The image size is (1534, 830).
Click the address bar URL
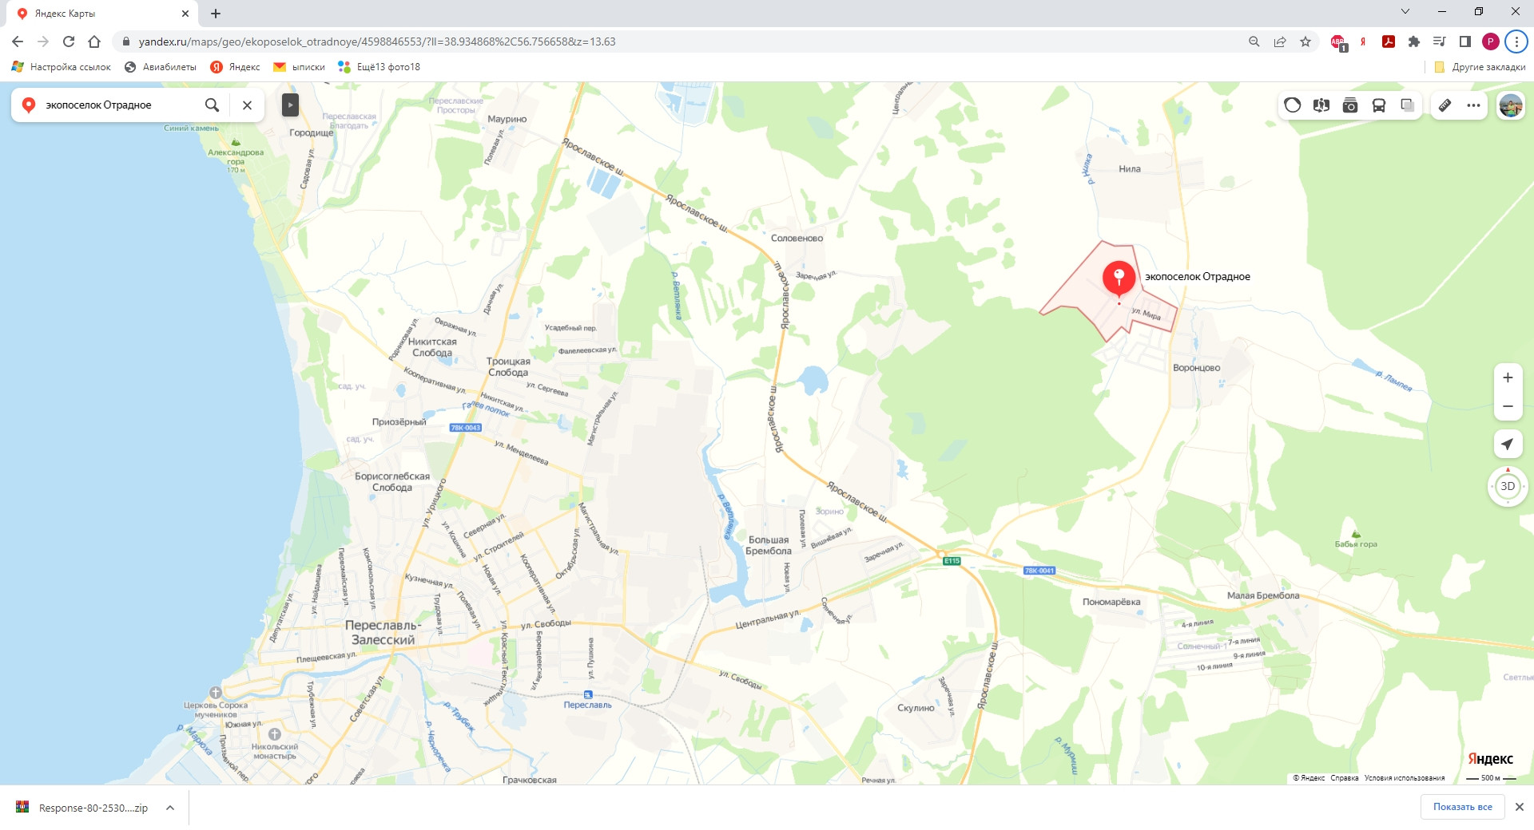tap(376, 41)
